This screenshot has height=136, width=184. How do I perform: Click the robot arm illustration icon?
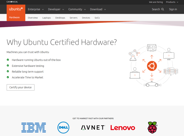pyautogui.click(x=134, y=55)
